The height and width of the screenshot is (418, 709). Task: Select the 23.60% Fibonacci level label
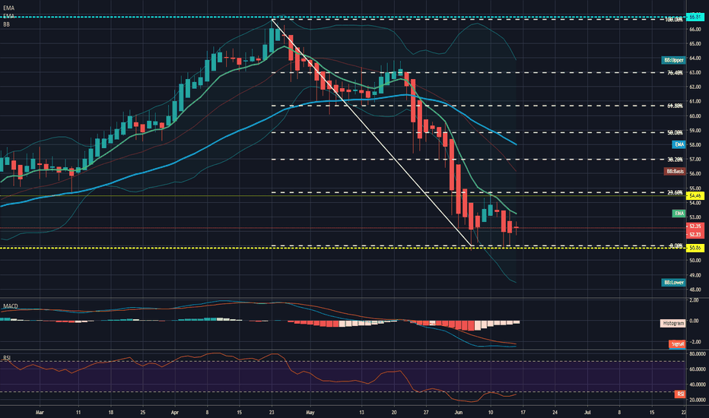coord(675,192)
